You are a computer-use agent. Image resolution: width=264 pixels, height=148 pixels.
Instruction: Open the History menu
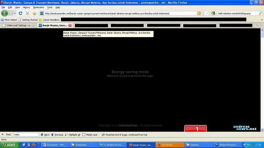pyautogui.click(x=26, y=7)
